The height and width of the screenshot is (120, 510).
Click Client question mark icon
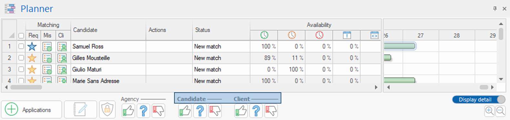tap(256, 111)
